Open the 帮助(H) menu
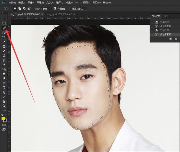The width and height of the screenshot is (180, 152). [107, 3]
